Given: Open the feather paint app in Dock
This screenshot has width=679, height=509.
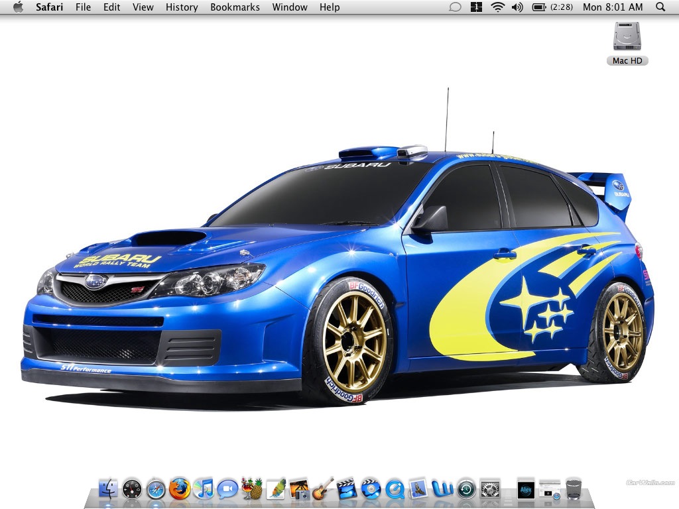Looking at the screenshot, I should tap(277, 488).
